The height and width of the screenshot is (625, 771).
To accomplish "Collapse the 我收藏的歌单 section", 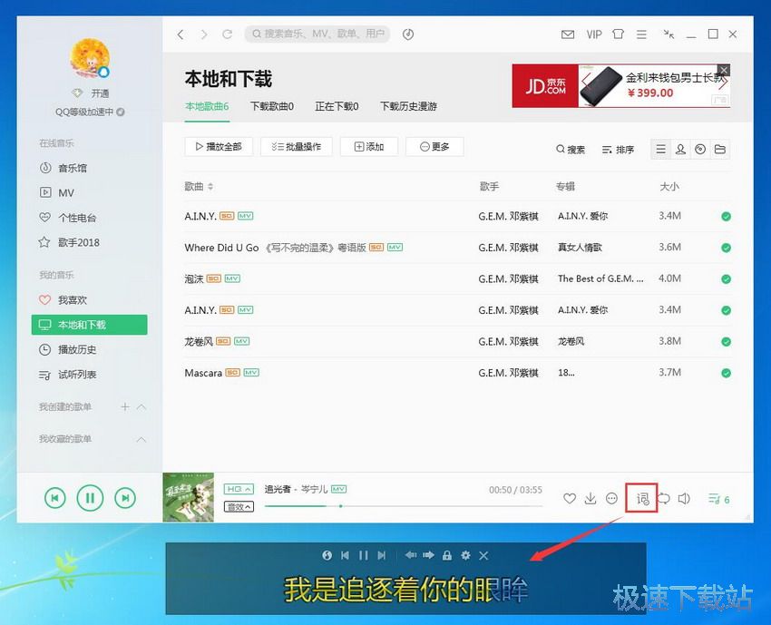I will (x=142, y=439).
